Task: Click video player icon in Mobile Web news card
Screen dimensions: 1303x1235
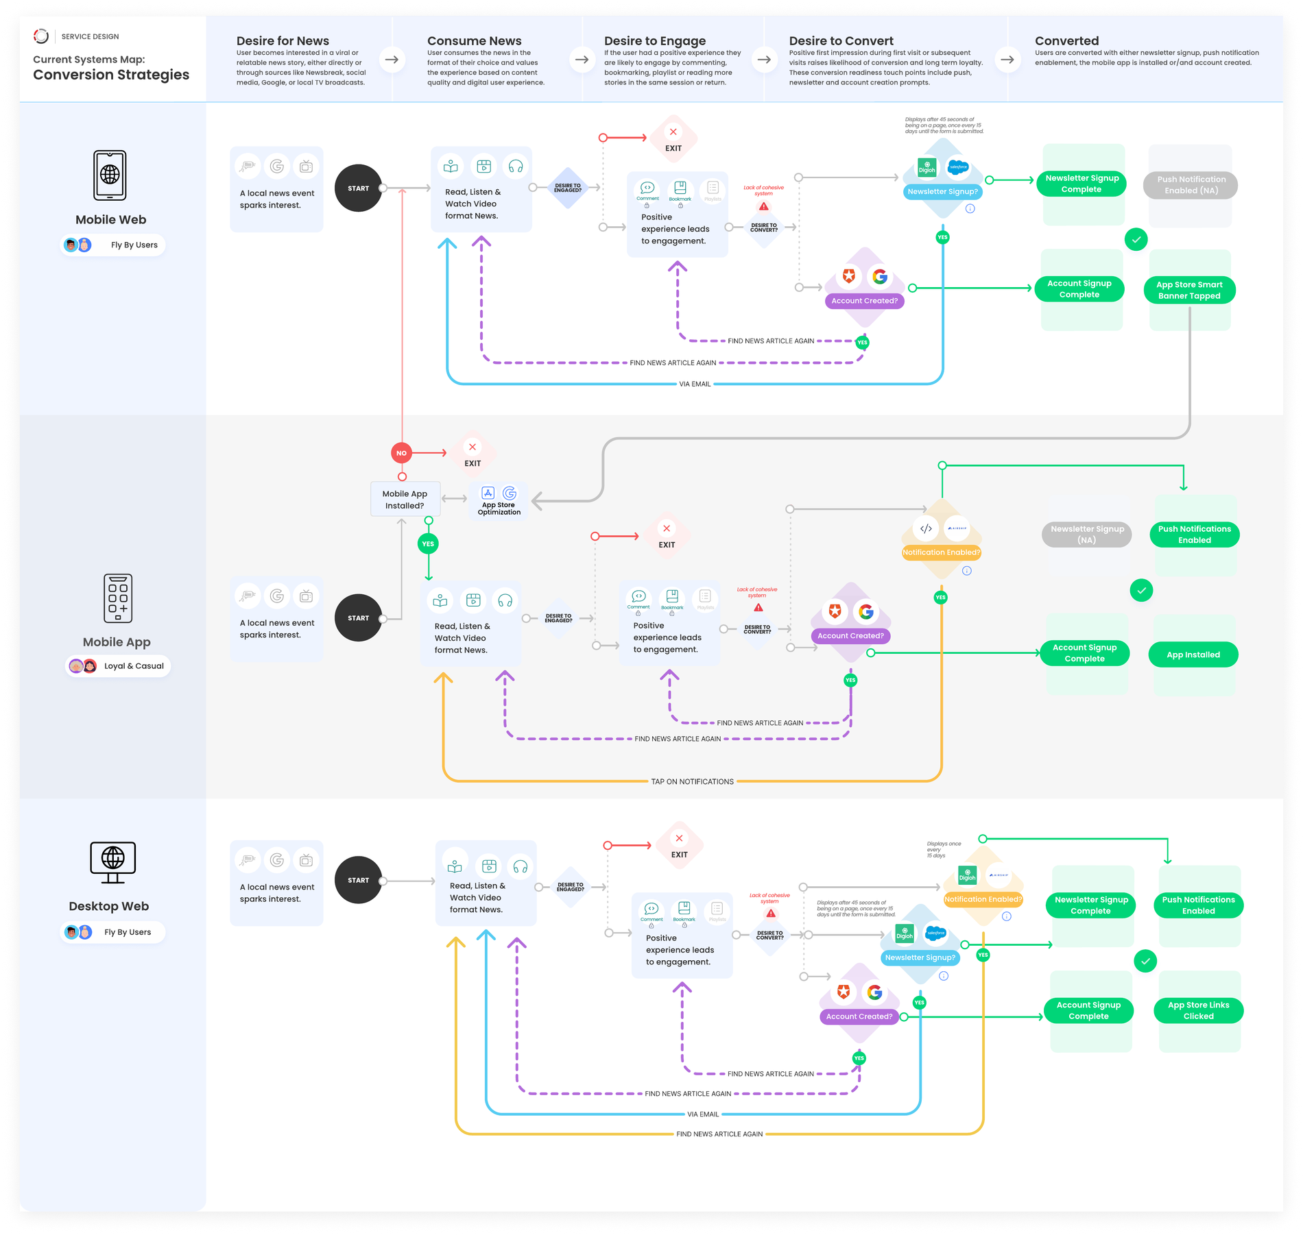Action: point(483,166)
